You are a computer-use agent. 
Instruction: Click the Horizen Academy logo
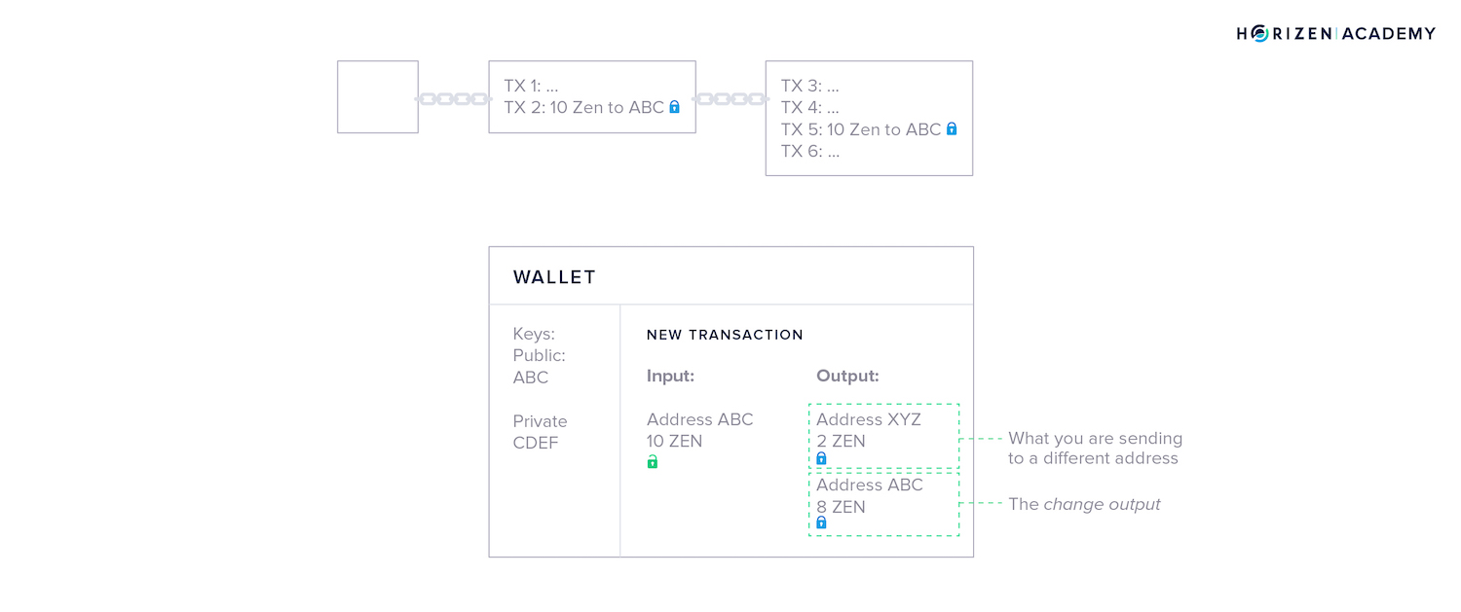coord(1336,34)
